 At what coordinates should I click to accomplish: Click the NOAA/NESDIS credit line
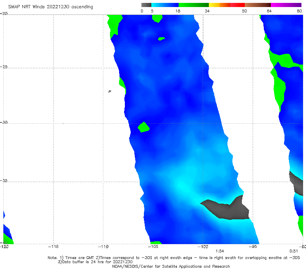[171, 266]
